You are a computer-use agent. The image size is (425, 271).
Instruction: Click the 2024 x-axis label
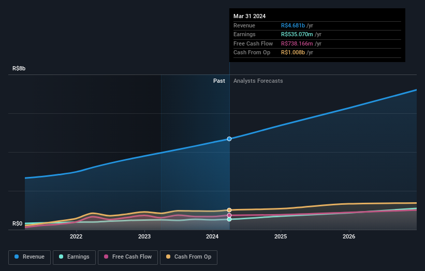pos(212,237)
